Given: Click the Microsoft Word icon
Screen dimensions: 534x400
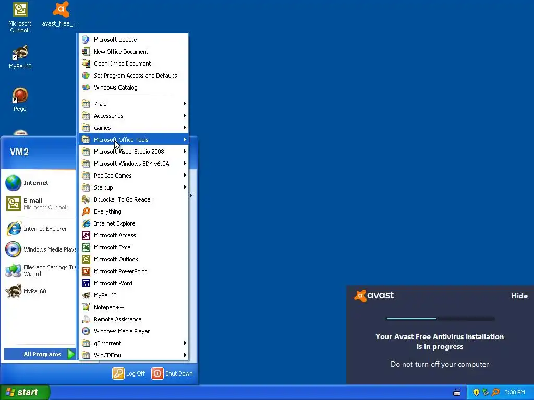Looking at the screenshot, I should pos(86,283).
